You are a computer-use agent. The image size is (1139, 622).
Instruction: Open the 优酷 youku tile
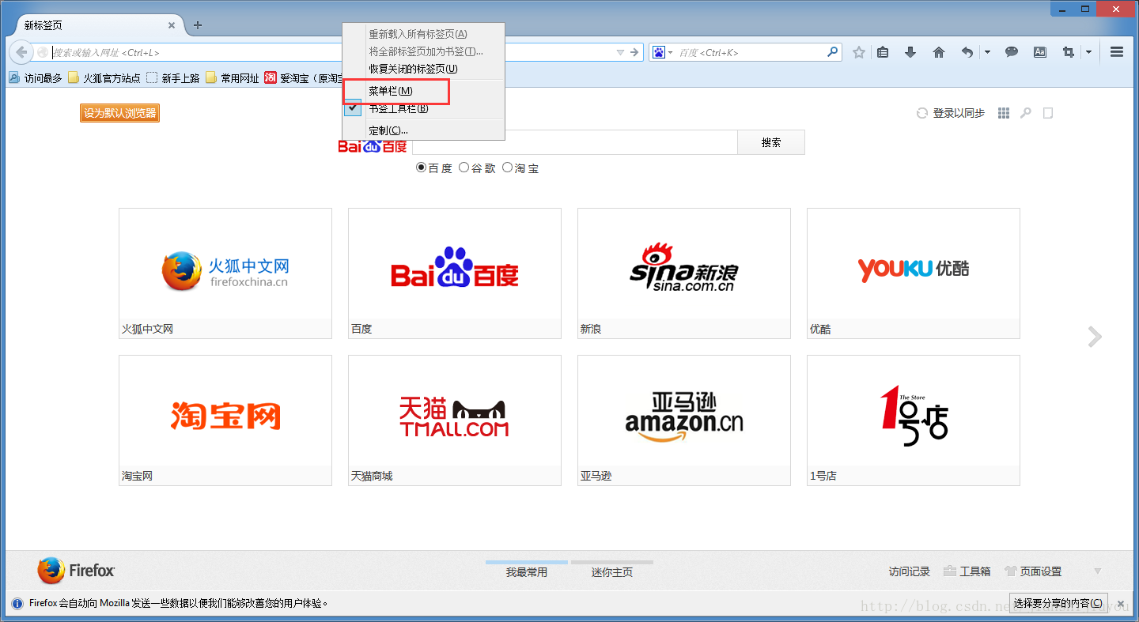(914, 273)
